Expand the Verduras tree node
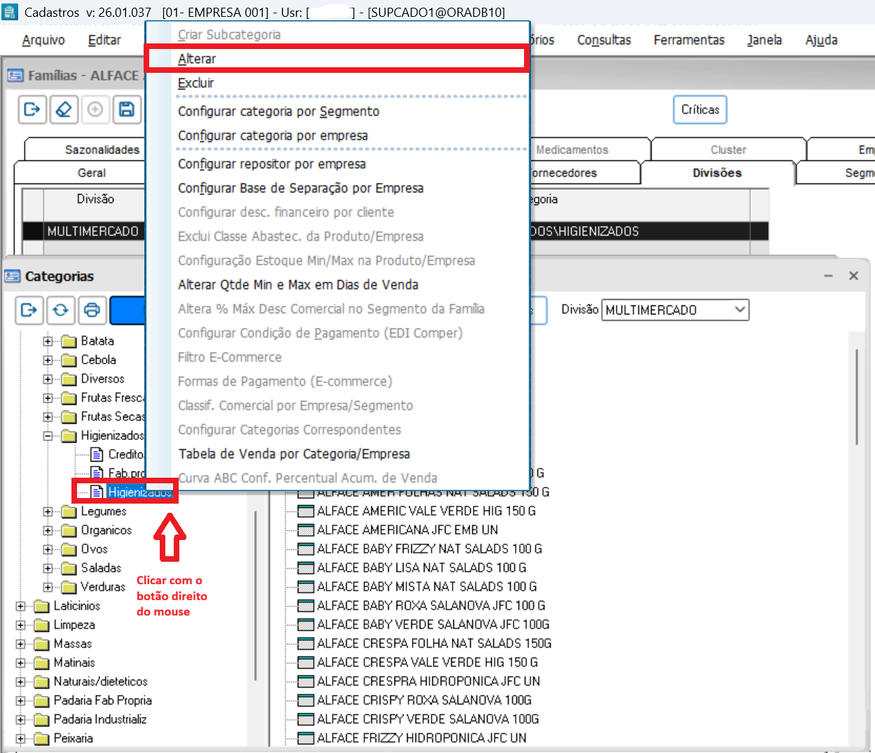 click(x=48, y=587)
